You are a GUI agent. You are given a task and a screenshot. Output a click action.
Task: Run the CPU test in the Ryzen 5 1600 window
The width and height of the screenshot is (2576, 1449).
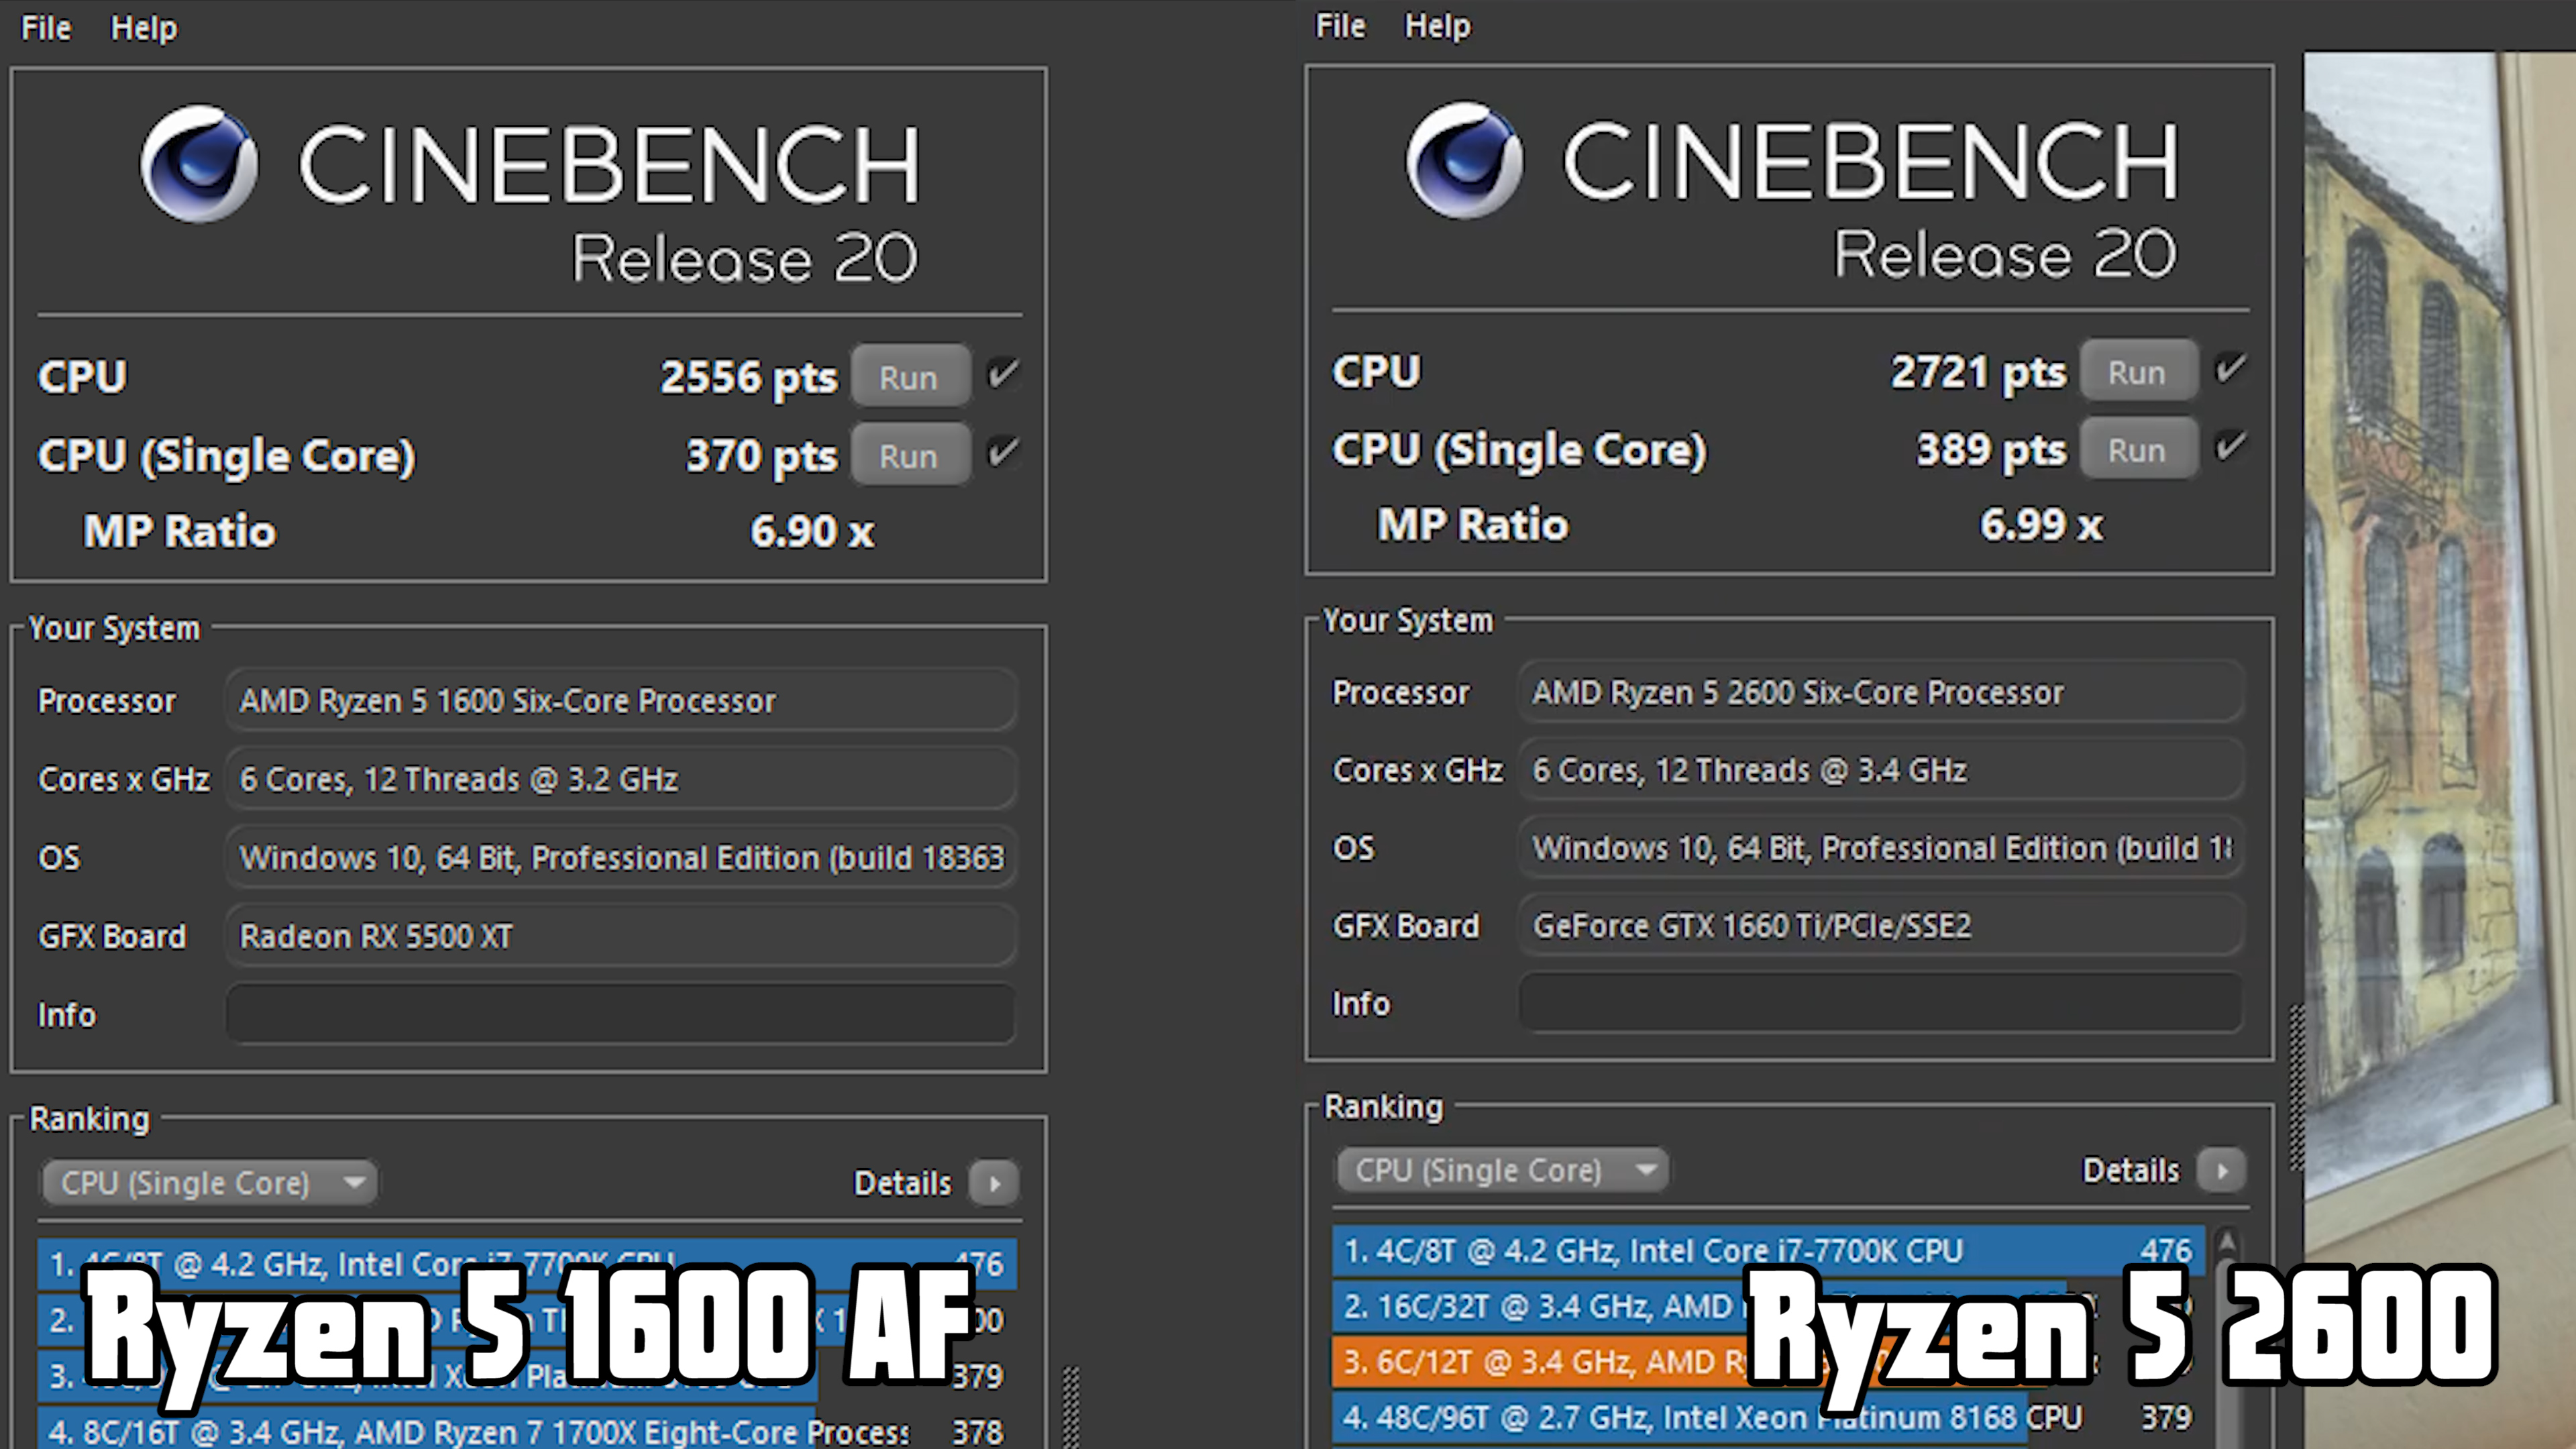(910, 377)
